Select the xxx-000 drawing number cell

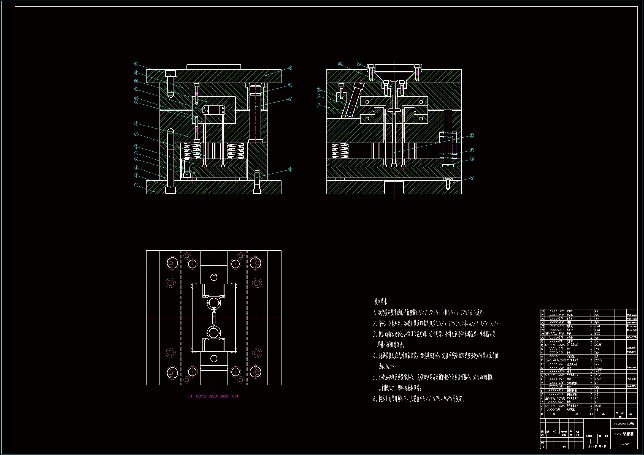pyautogui.click(x=624, y=444)
